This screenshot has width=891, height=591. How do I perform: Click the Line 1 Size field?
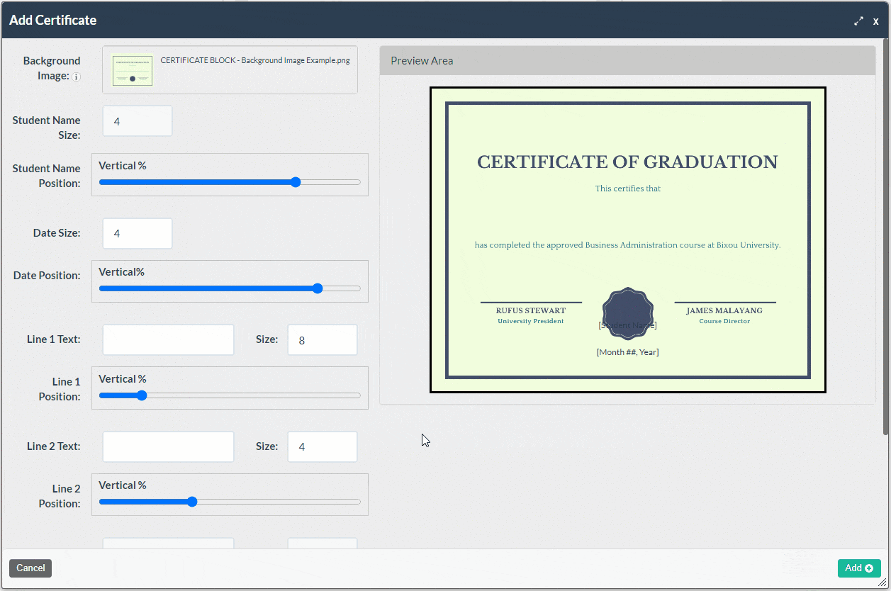[x=323, y=340]
